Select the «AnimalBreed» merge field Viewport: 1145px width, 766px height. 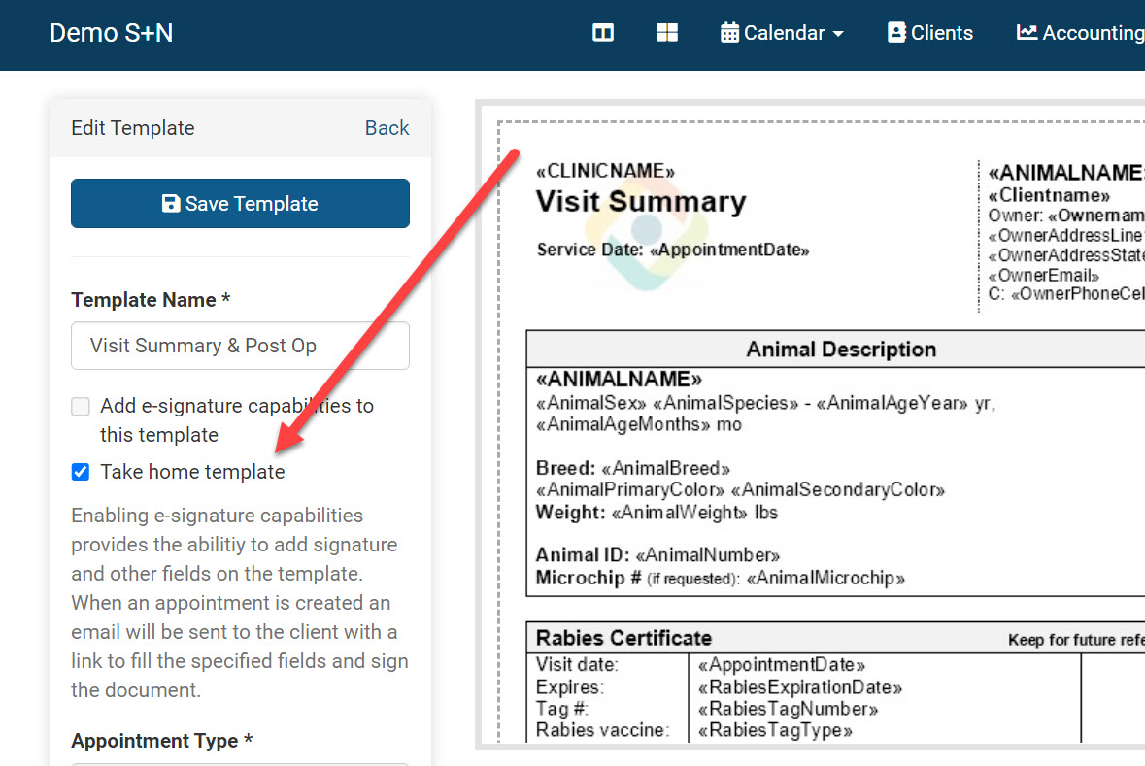pos(666,468)
